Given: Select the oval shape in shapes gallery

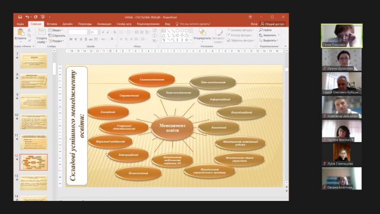Looking at the screenshot, I should (182, 31).
